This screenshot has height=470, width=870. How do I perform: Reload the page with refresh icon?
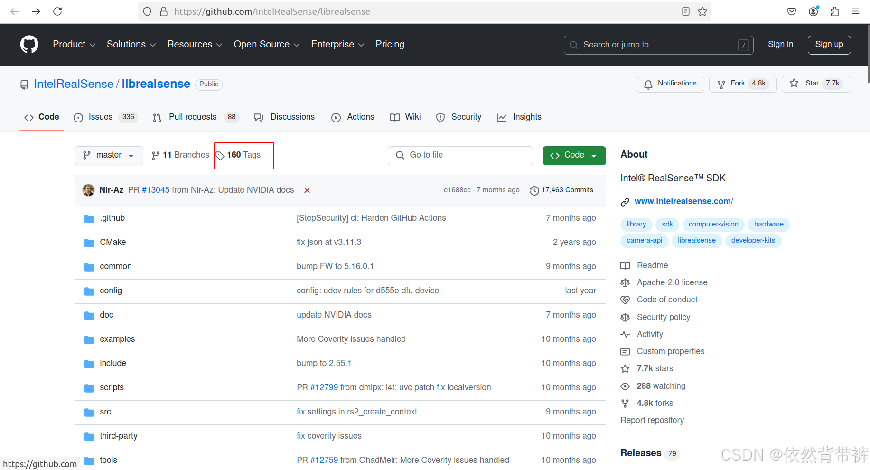pyautogui.click(x=57, y=11)
